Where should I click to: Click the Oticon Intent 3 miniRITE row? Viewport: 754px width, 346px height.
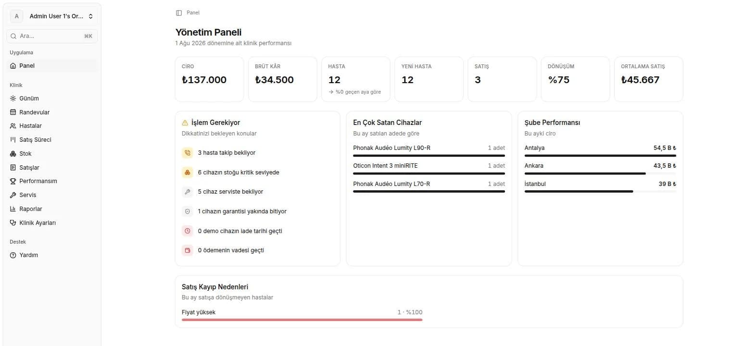pyautogui.click(x=429, y=168)
